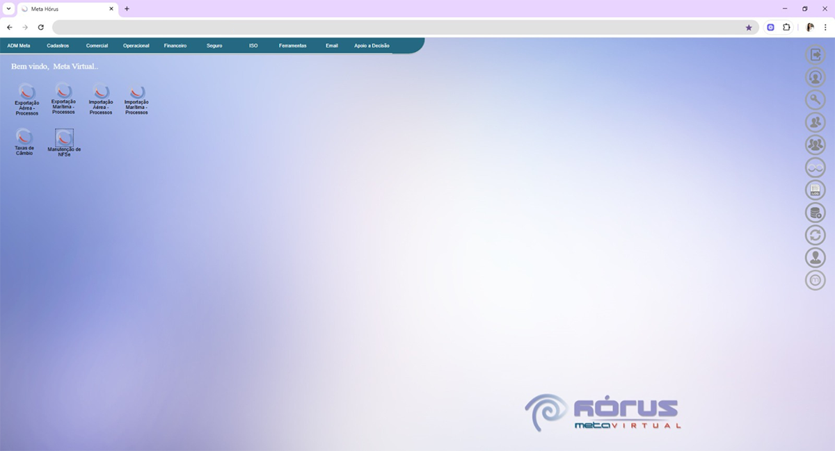This screenshot has width=835, height=451.
Task: Click the three-people group icon in sidebar
Action: [x=815, y=145]
